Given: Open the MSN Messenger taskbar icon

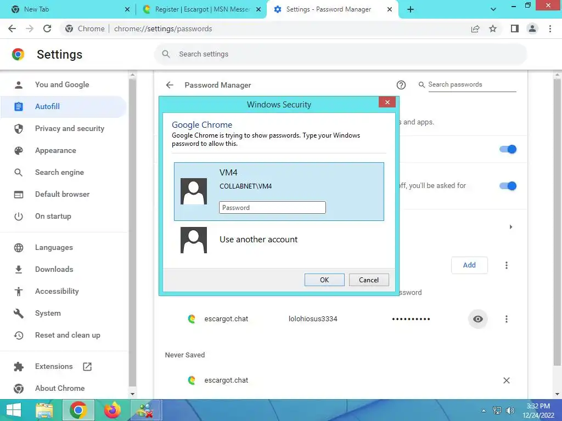Looking at the screenshot, I should 145,410.
